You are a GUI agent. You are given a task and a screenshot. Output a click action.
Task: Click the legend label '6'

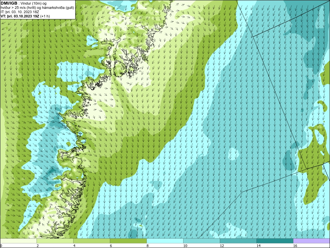pyautogui.click(x=111, y=246)
